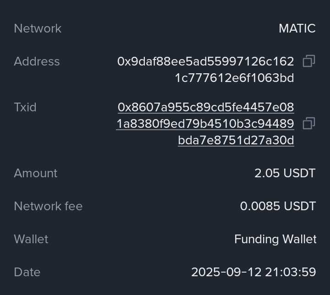Click the 2.05 USDT amount value
This screenshot has width=330, height=295.
[x=285, y=173]
